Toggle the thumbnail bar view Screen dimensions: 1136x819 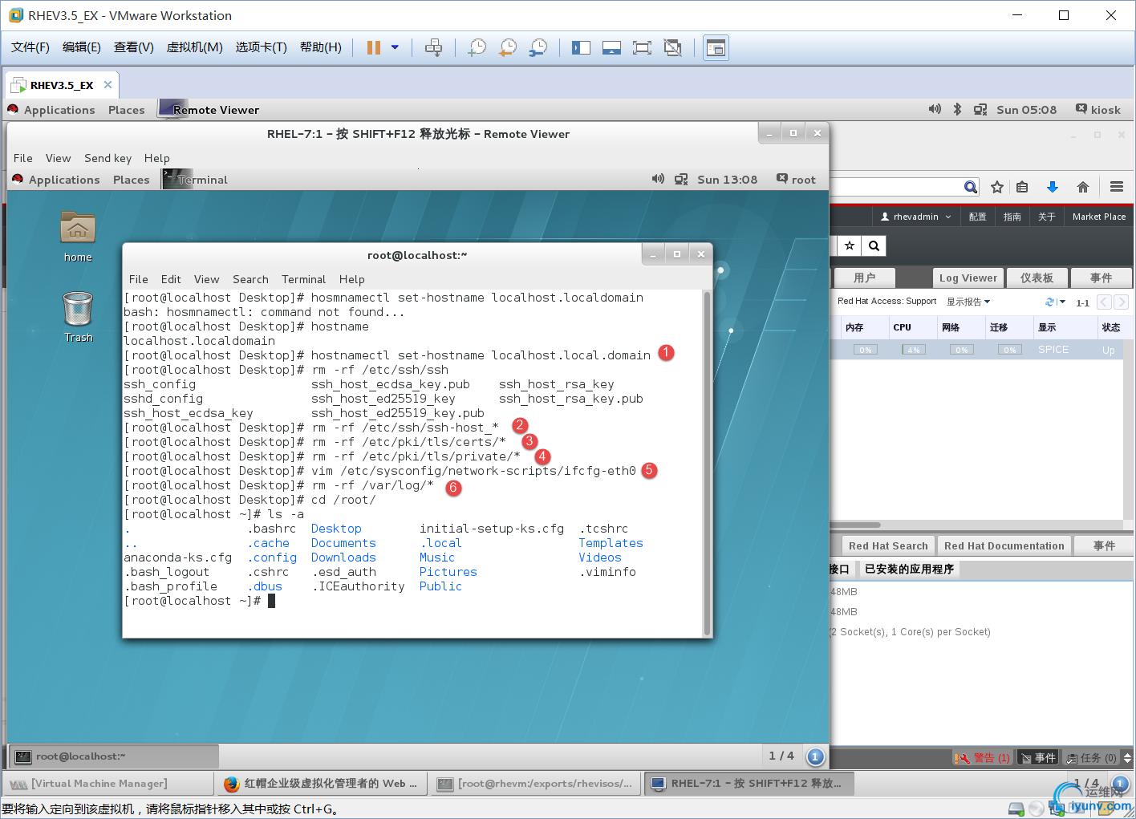pos(611,48)
